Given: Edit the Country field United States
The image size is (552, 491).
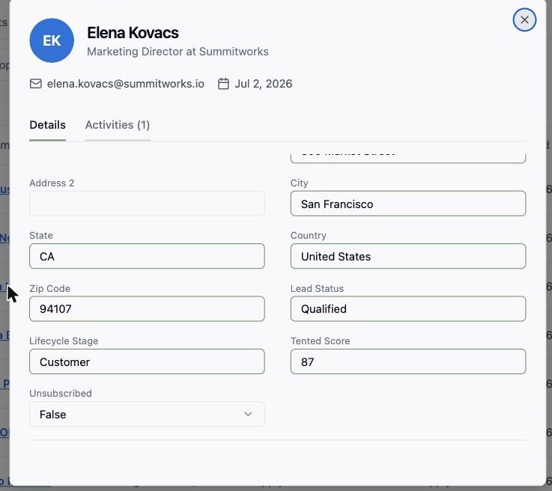Looking at the screenshot, I should 408,256.
